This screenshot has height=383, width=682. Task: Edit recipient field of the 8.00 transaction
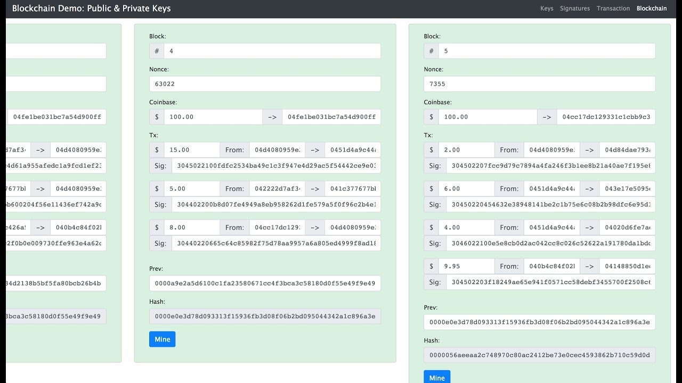click(x=353, y=227)
